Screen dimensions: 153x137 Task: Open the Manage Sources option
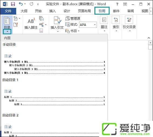(73, 18)
